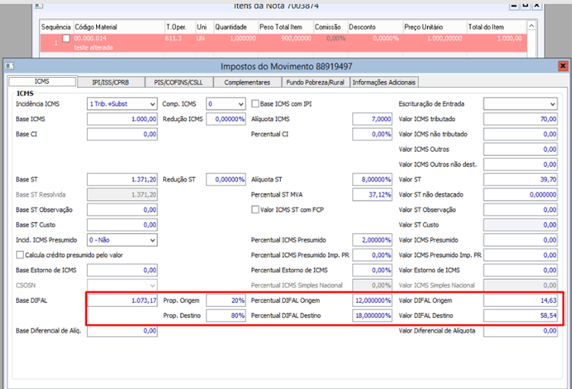Toggle Base ICMS com IPI checkbox
Image resolution: width=572 pixels, height=389 pixels.
(255, 104)
